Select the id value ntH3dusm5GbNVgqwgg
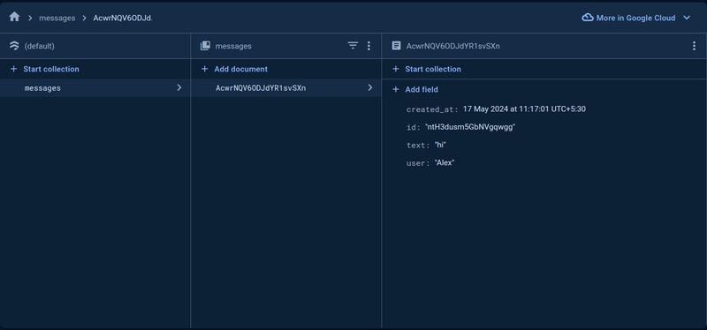This screenshot has width=707, height=330. click(x=470, y=127)
